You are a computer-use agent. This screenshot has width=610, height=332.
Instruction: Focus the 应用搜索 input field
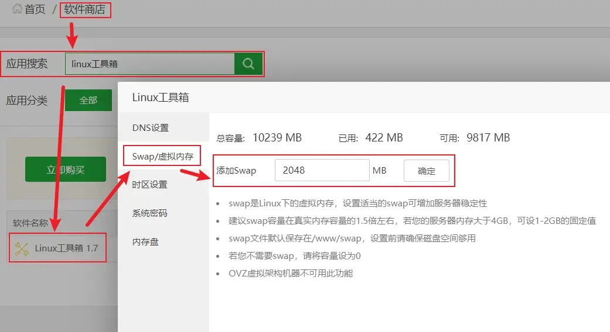click(150, 64)
